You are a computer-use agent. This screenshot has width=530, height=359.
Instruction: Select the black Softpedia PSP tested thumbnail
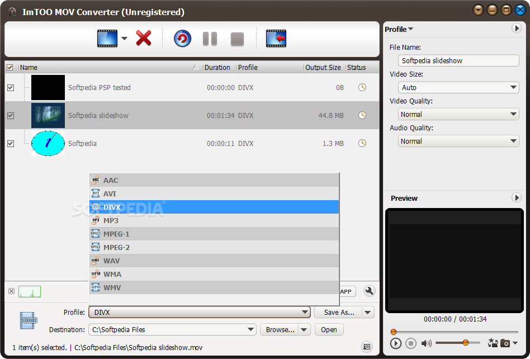click(48, 88)
